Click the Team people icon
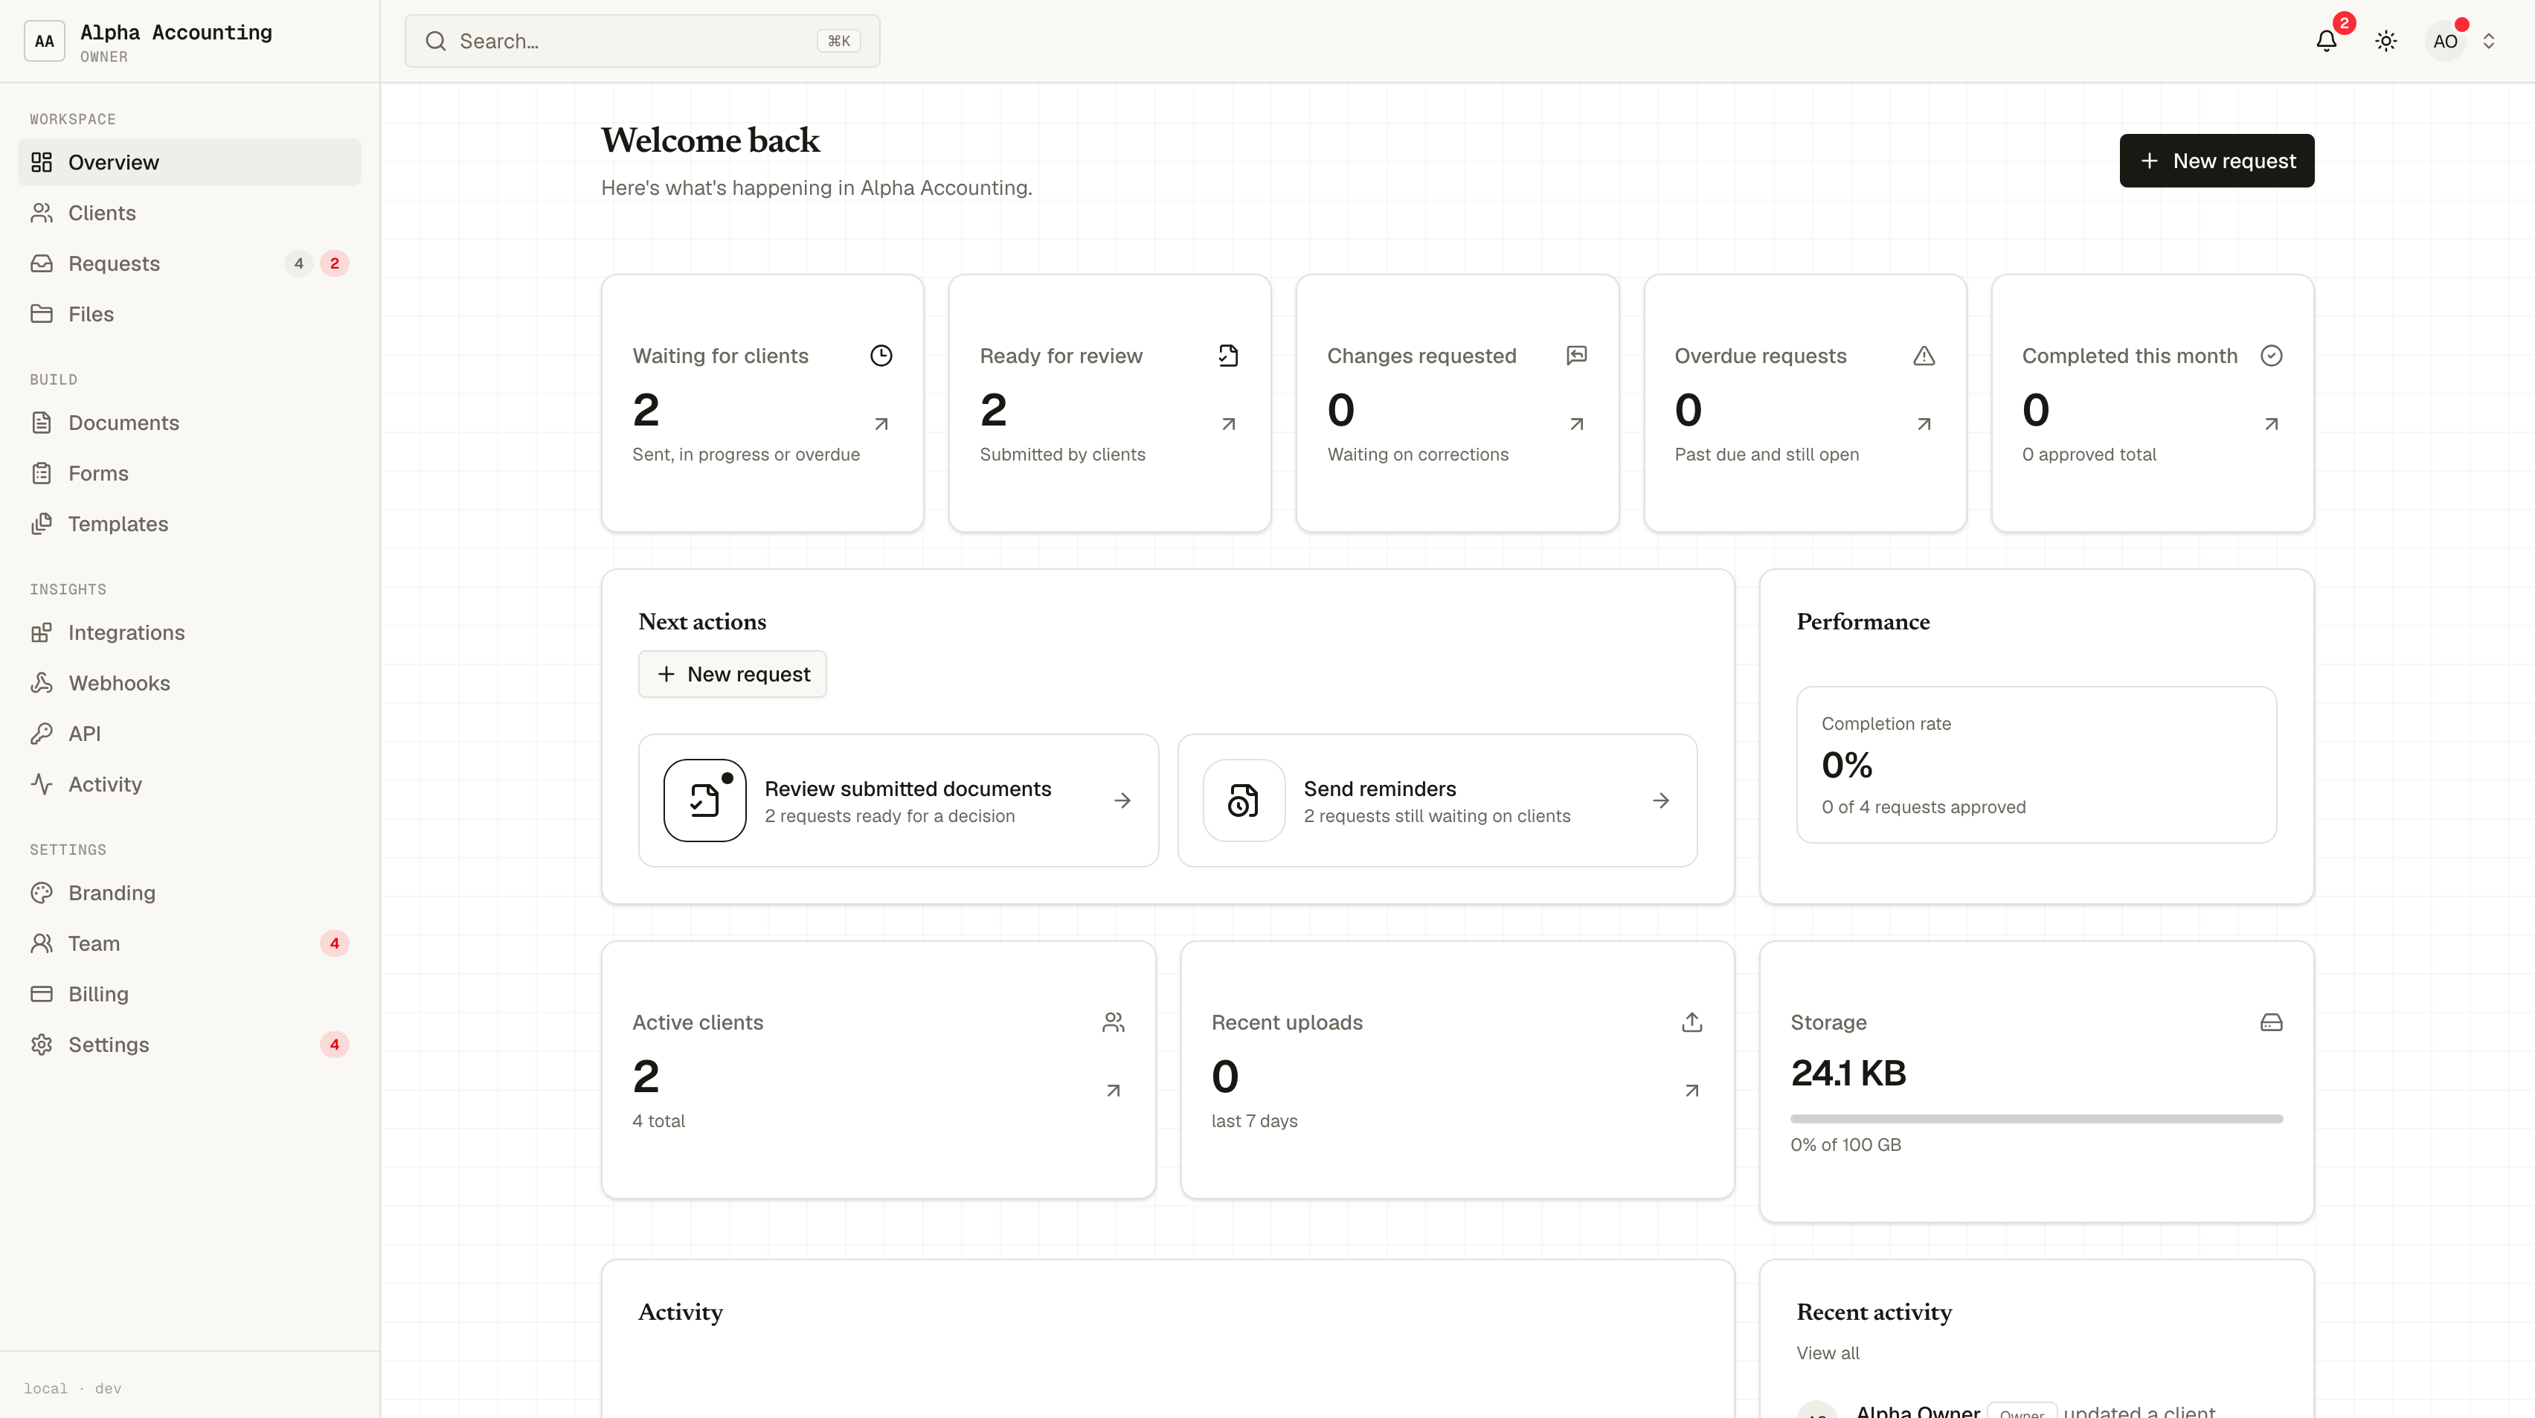Viewport: 2535px width, 1418px height. coord(42,943)
